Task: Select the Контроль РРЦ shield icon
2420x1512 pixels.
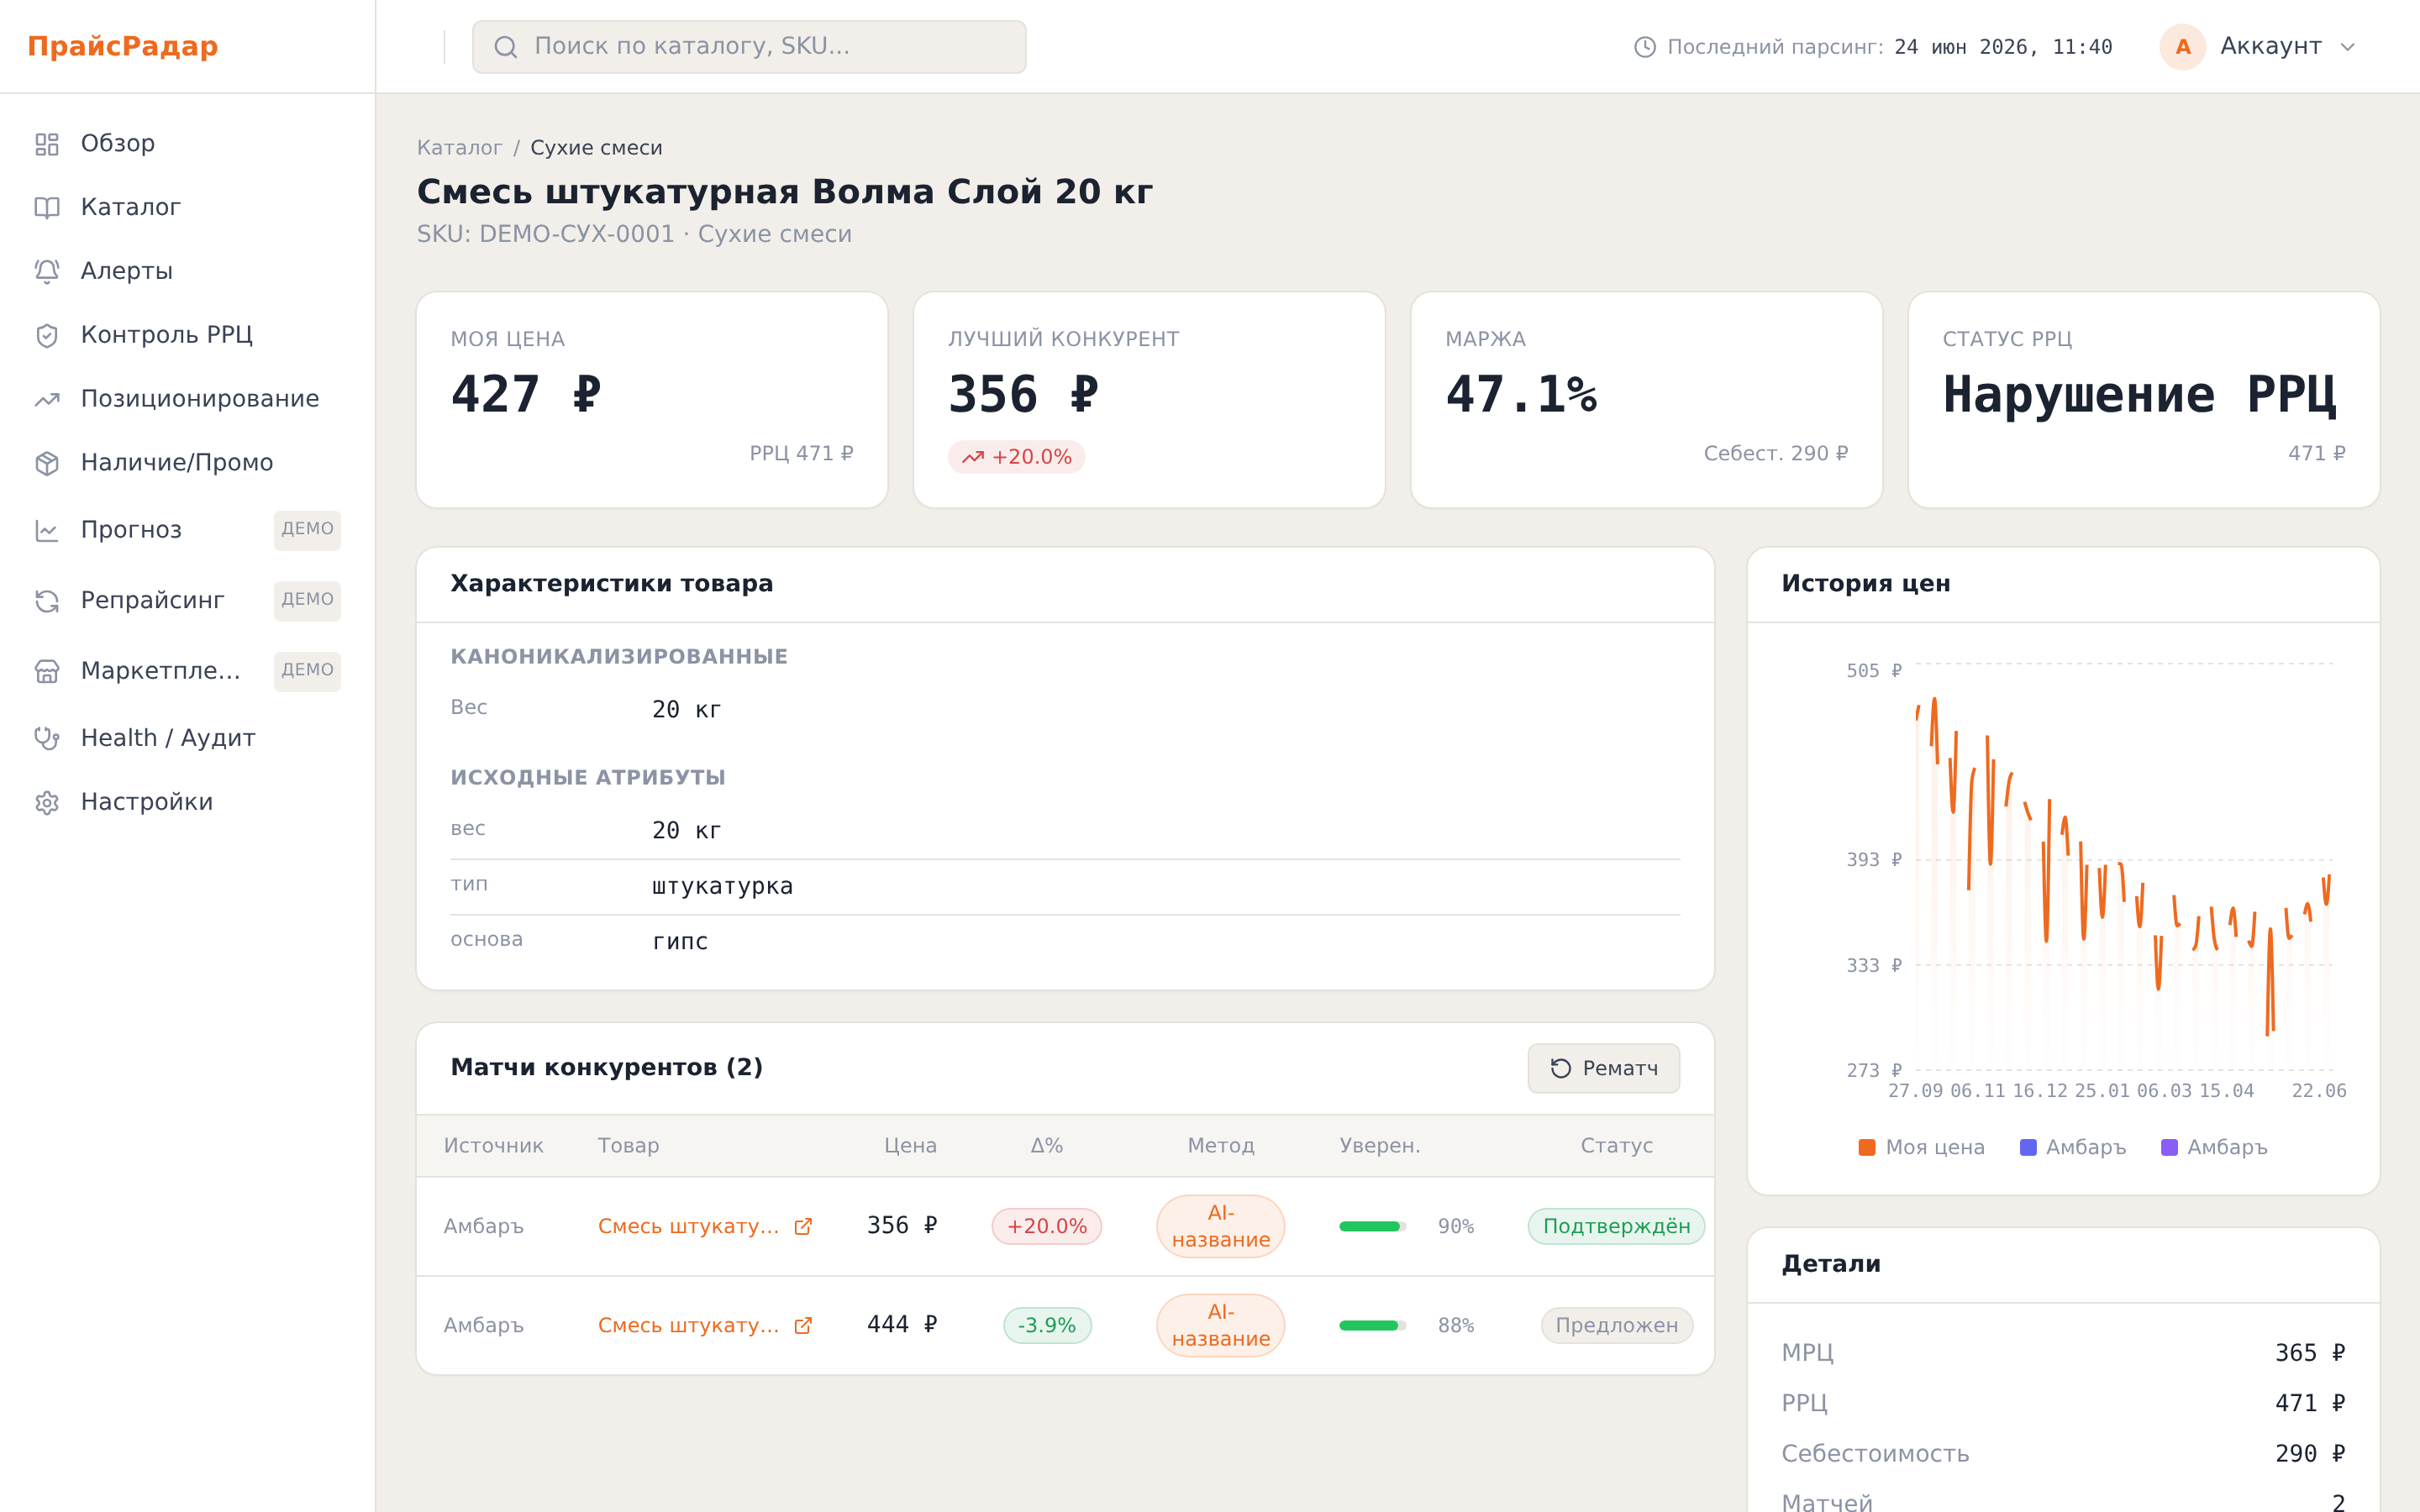Action: coord(47,335)
